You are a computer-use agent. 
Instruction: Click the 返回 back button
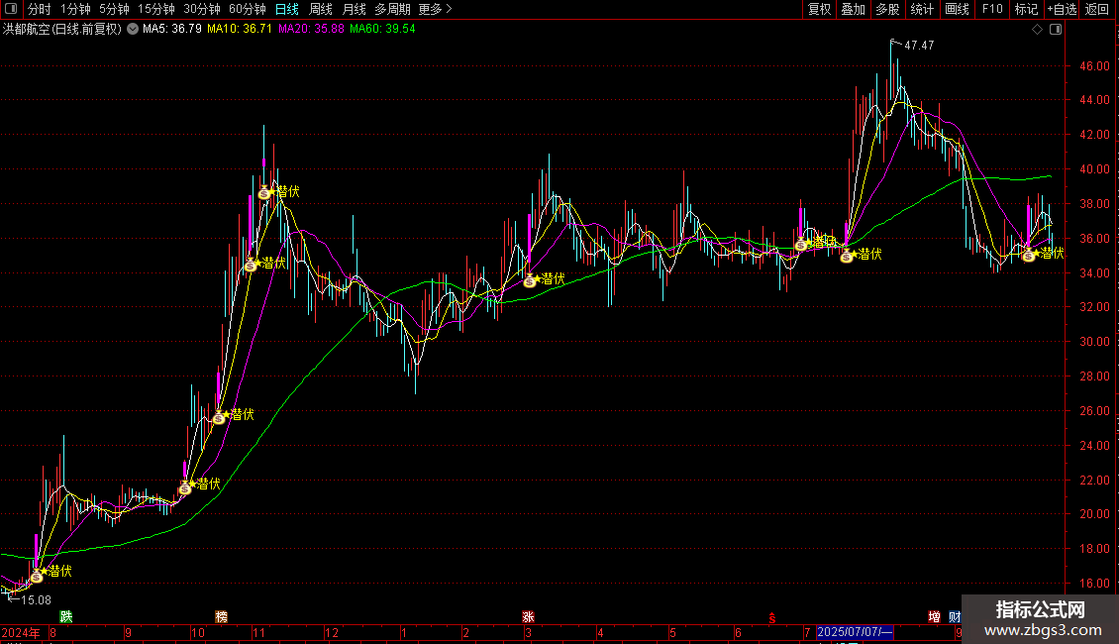coord(1097,9)
